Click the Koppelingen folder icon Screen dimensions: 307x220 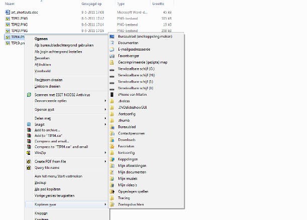tap(112, 159)
